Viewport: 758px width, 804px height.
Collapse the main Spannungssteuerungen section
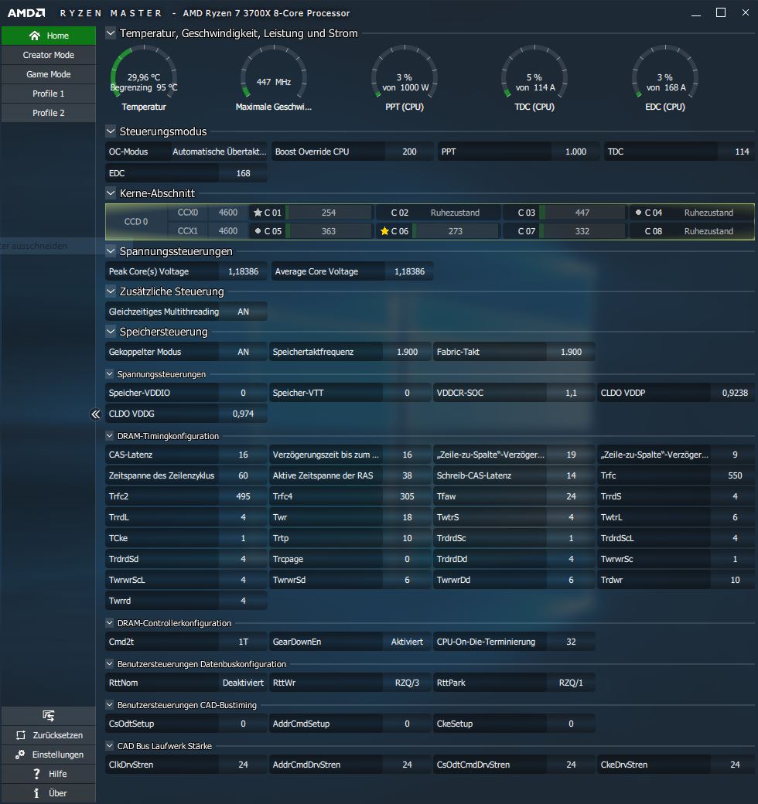[111, 251]
